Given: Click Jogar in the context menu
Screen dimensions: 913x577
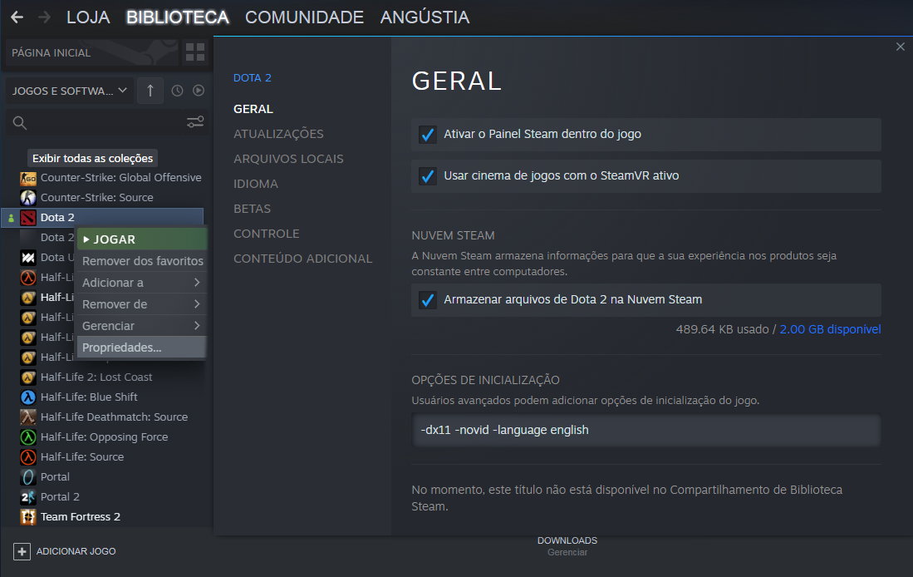Looking at the screenshot, I should pos(141,239).
